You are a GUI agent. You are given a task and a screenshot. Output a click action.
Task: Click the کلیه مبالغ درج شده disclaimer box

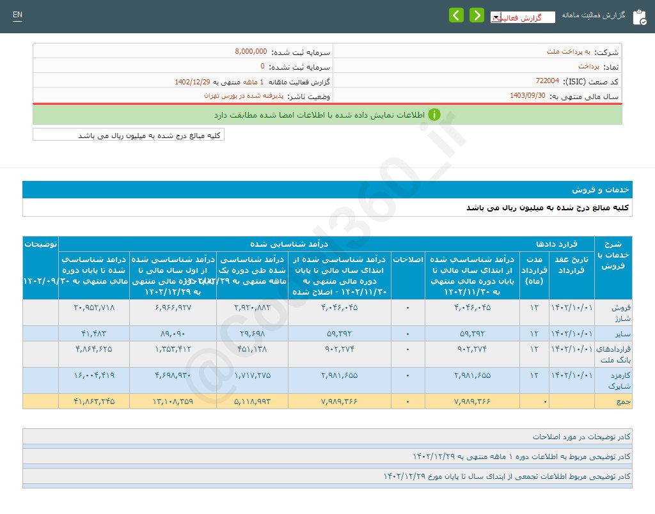click(x=128, y=134)
